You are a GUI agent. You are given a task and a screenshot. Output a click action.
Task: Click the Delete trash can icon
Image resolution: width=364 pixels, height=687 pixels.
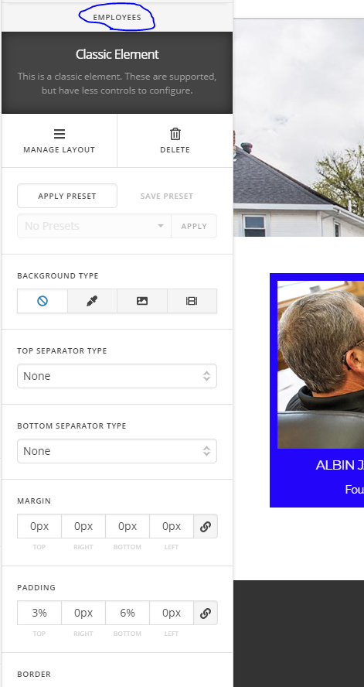coord(175,134)
